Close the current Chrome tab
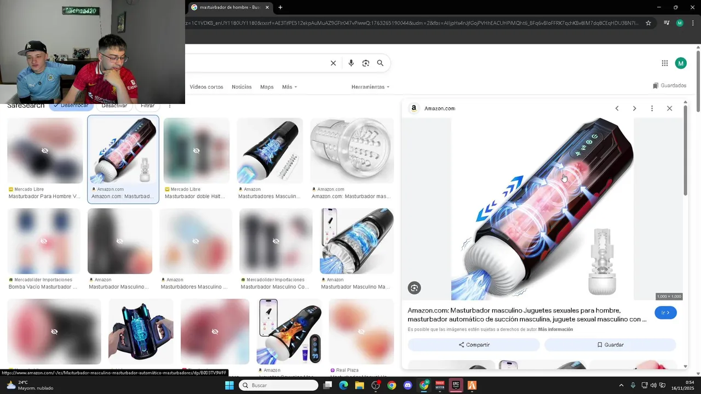Screen dimensions: 701x394 coord(267,7)
